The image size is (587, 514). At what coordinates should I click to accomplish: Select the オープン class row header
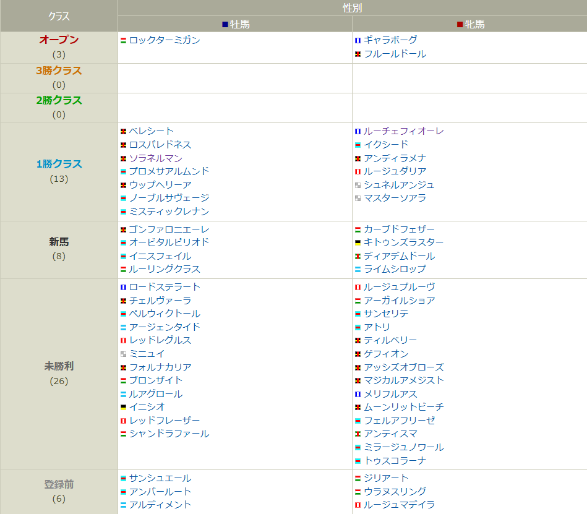59,40
